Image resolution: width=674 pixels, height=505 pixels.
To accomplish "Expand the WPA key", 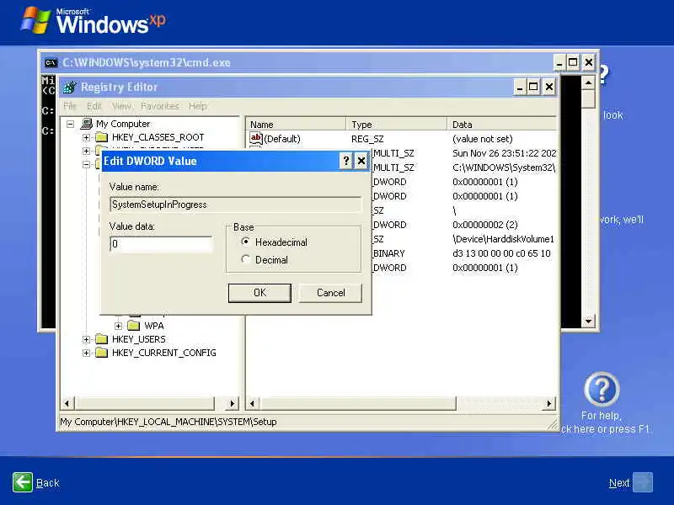I will click(118, 326).
